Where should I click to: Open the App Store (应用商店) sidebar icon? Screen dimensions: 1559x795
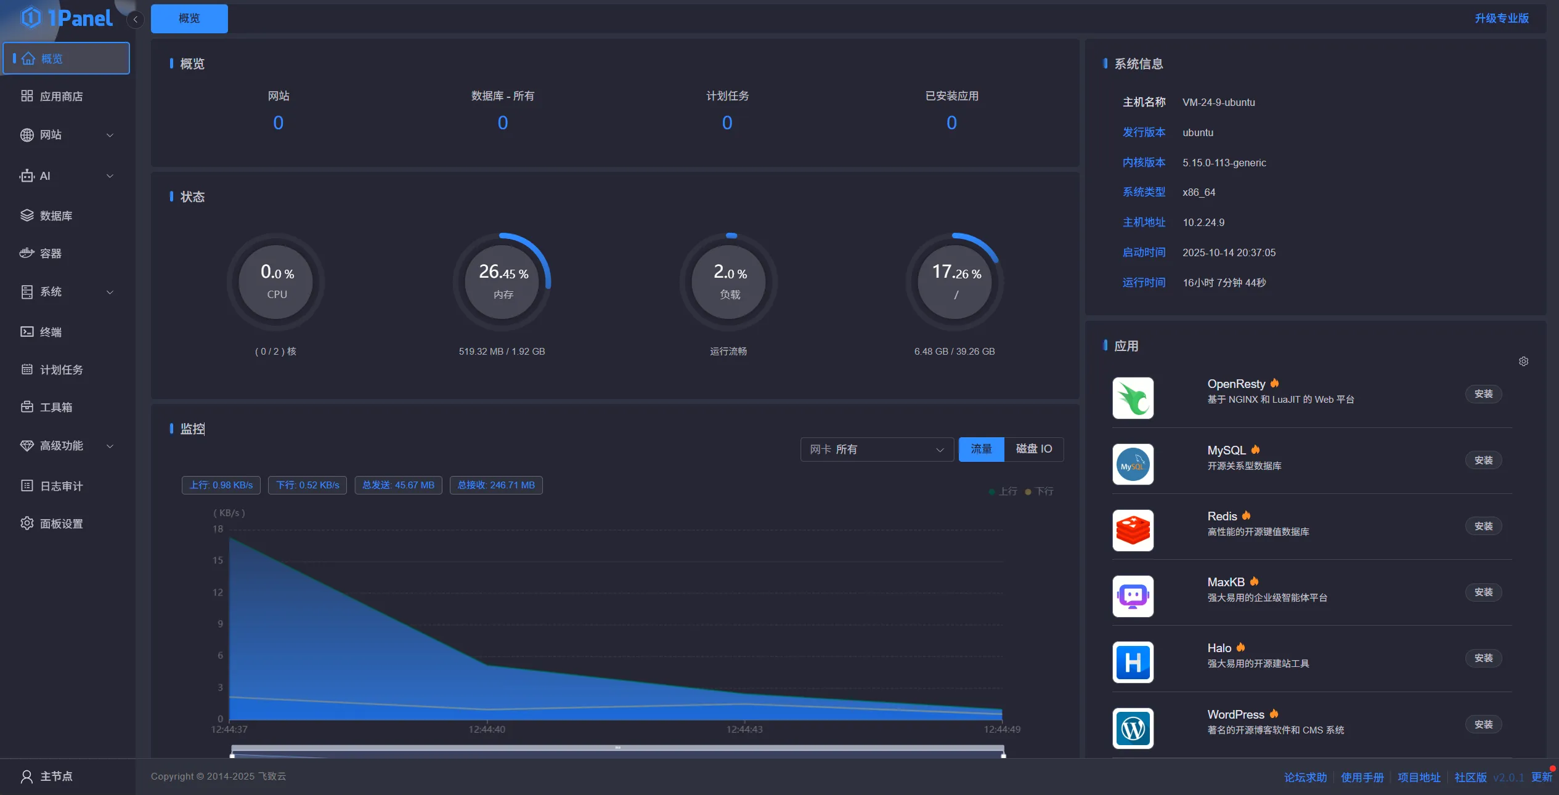click(x=26, y=96)
